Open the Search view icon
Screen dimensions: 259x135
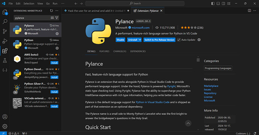pyautogui.click(x=5, y=22)
